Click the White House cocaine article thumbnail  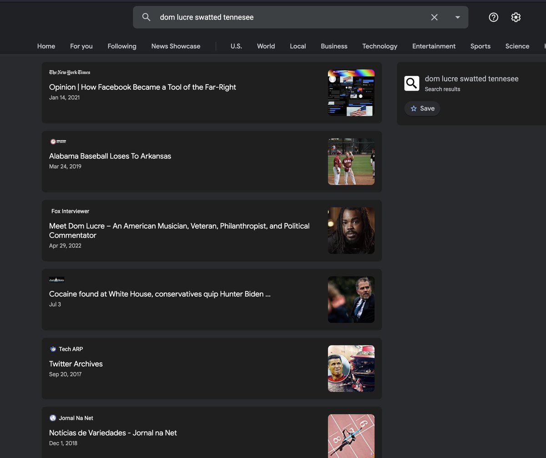pyautogui.click(x=351, y=300)
